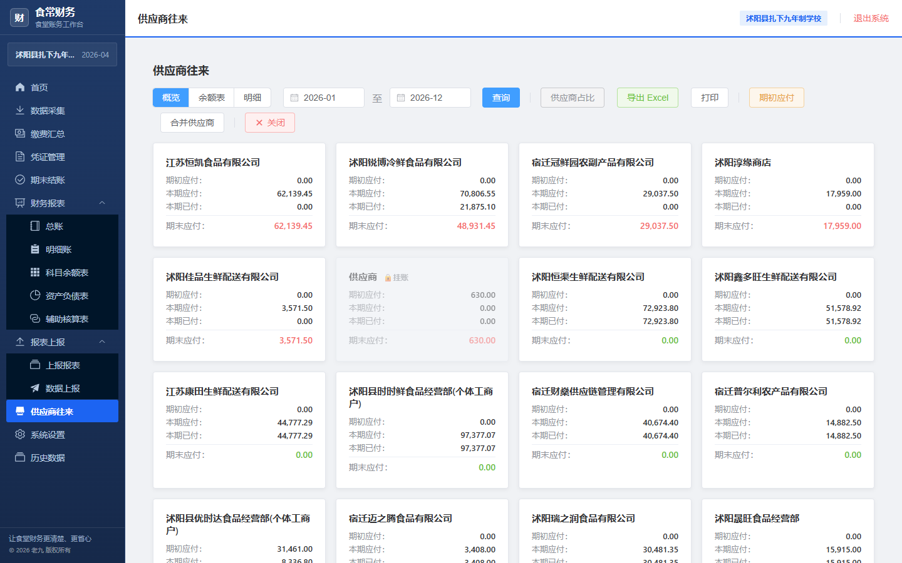The height and width of the screenshot is (563, 902).
Task: Click the 上报报表 folder icon
Action: pyautogui.click(x=35, y=365)
